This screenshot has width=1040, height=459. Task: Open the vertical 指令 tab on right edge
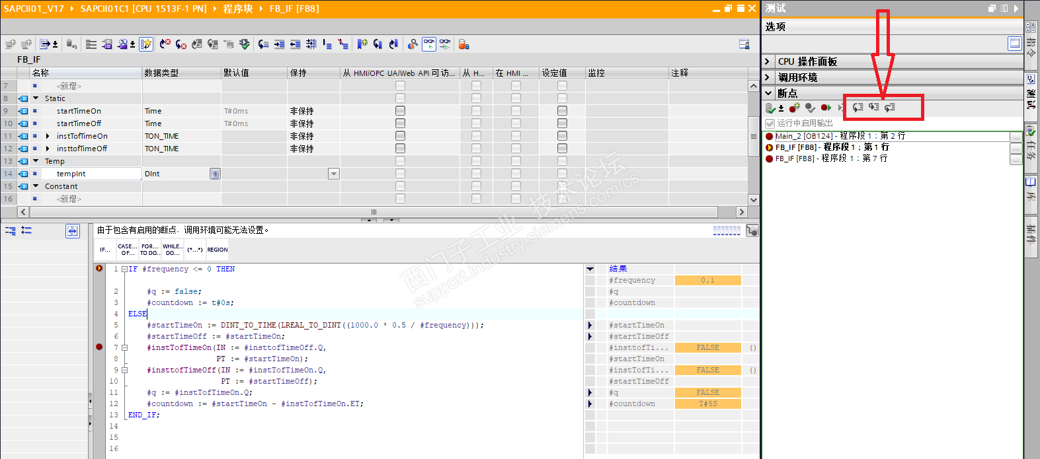click(x=1031, y=44)
